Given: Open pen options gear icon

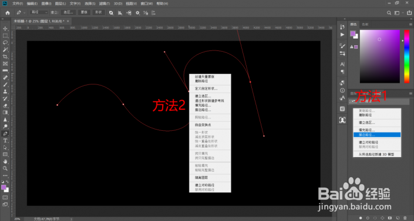Looking at the screenshot, I should 137,13.
